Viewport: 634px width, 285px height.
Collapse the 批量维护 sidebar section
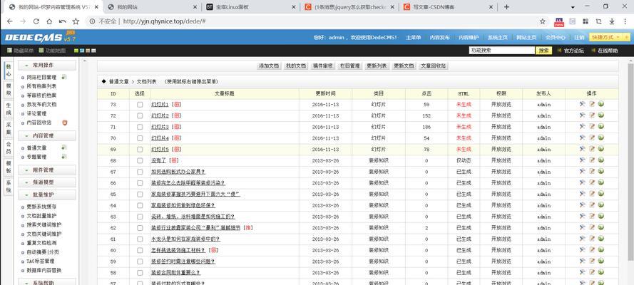point(47,195)
